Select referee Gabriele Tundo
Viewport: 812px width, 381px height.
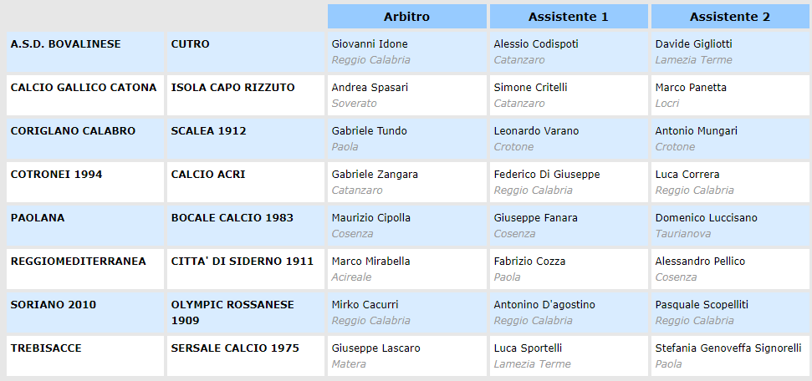tap(369, 130)
